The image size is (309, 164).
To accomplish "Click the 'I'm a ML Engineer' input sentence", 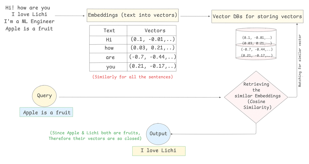I will click(29, 22).
